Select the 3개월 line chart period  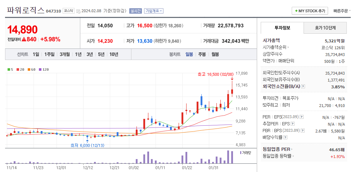(x=65, y=54)
